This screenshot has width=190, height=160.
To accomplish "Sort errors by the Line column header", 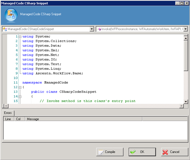I will pyautogui.click(x=8, y=119).
